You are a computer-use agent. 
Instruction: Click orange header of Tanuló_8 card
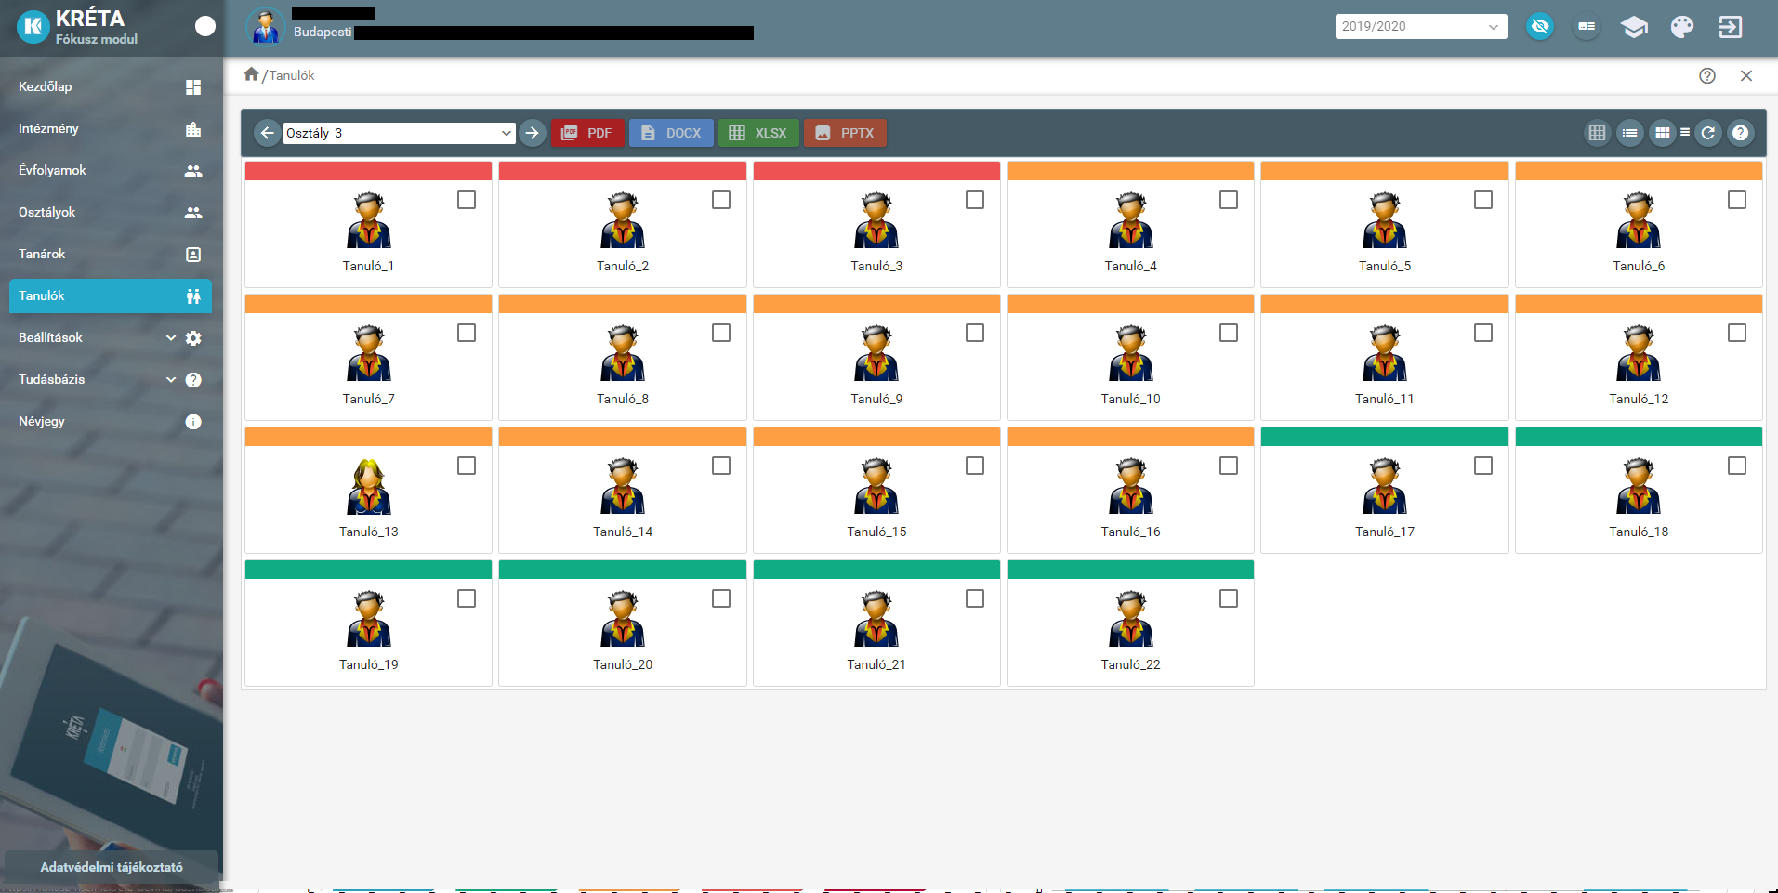pos(623,304)
